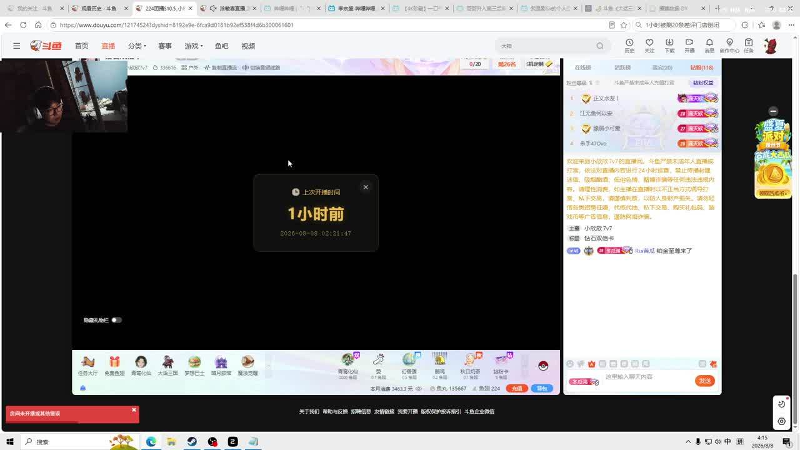Open the creator center (创作中心) icon
The width and height of the screenshot is (800, 450).
[729, 46]
